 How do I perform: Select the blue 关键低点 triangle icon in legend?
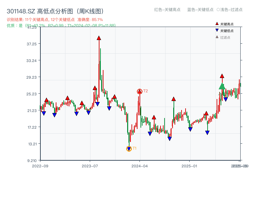point(217,30)
